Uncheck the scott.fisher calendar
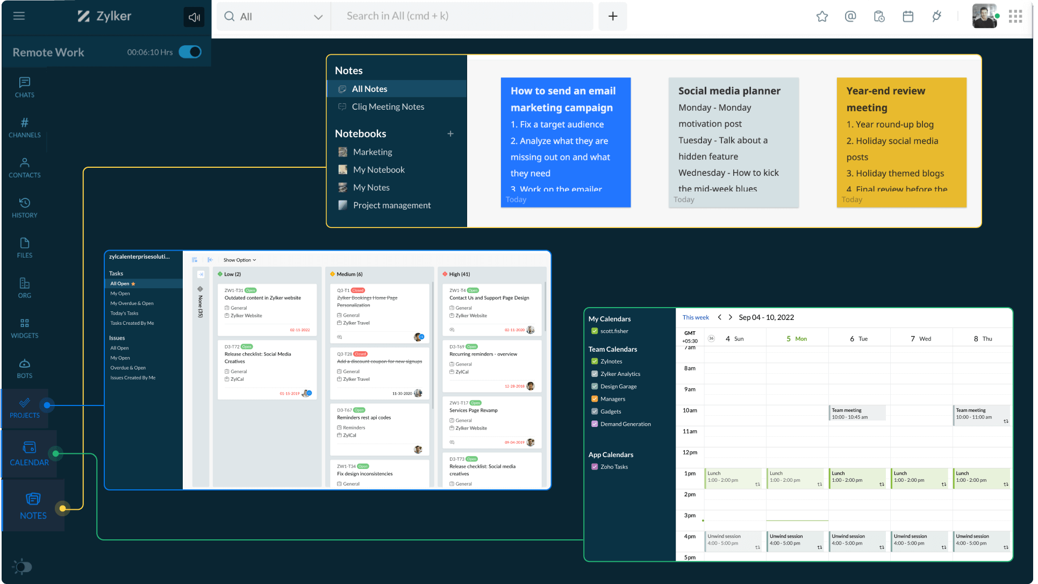The width and height of the screenshot is (1038, 584). point(595,331)
